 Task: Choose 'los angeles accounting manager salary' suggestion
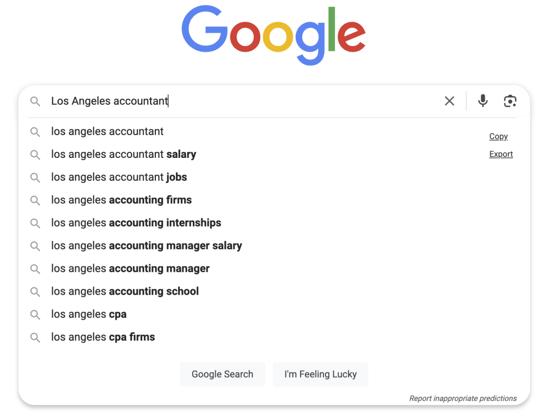(146, 246)
